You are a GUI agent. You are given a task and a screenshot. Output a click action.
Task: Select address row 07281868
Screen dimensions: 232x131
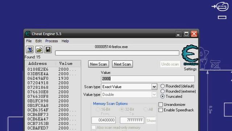pos(53,87)
